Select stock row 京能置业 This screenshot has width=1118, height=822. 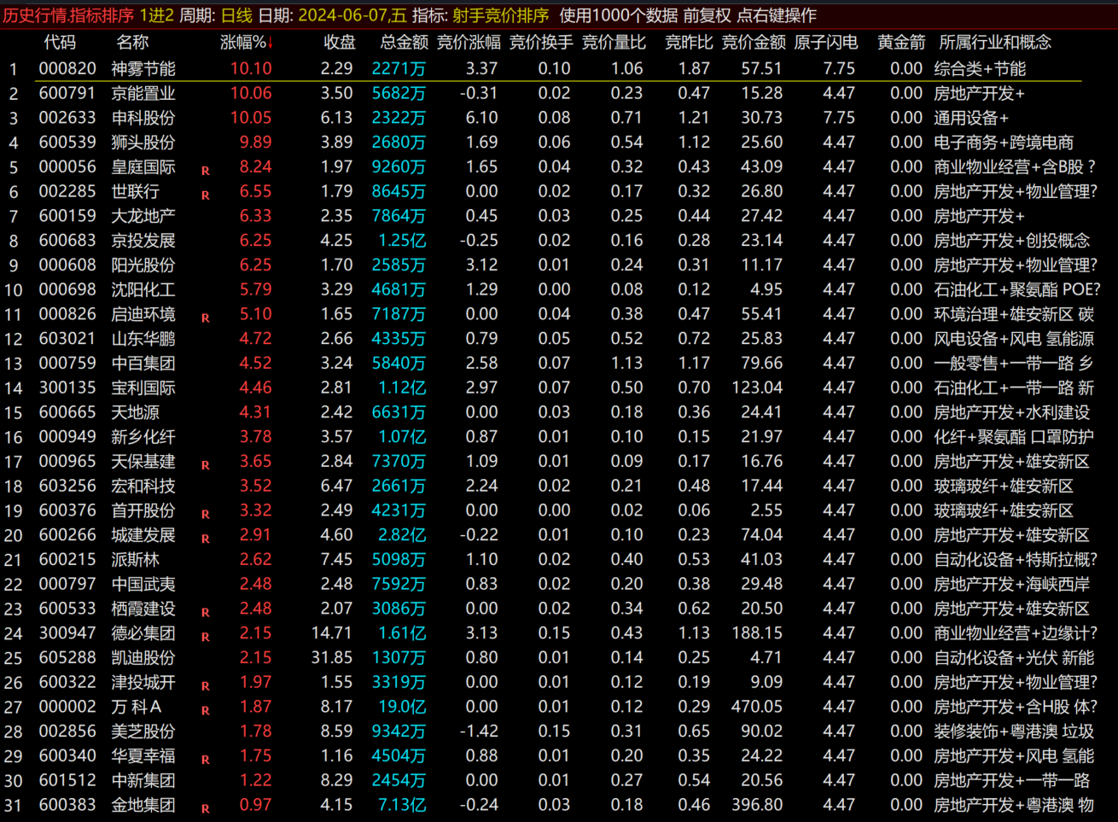pos(558,93)
